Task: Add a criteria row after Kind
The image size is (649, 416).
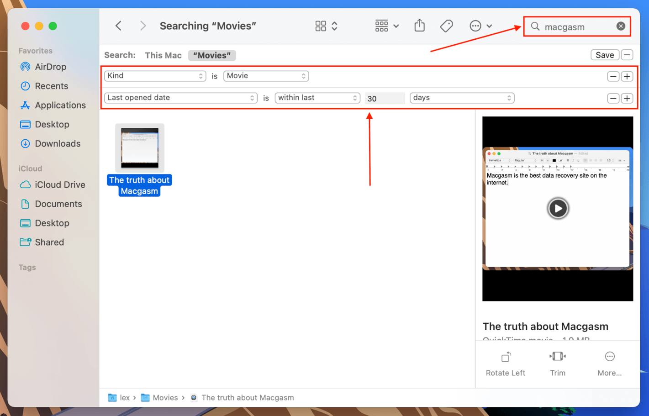Action: (627, 76)
